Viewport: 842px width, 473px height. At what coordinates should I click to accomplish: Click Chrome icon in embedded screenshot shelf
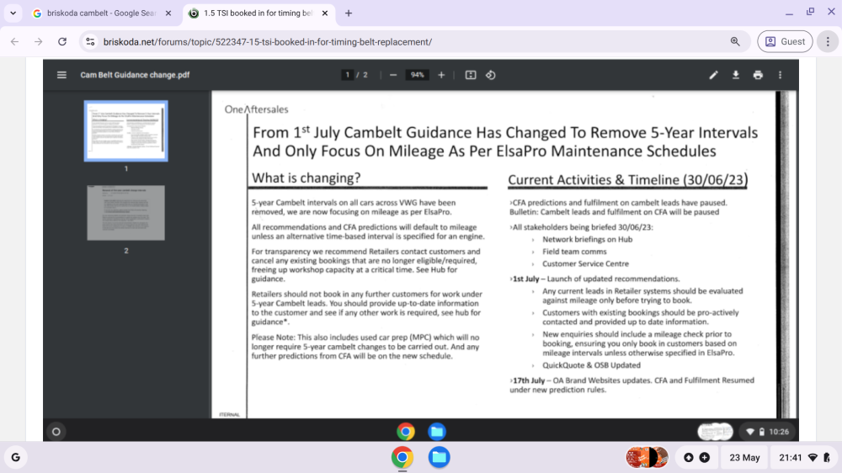(x=406, y=431)
